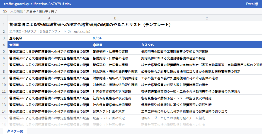Select title cell 警備業法による交通誘導警備への検定合格警備員の配置のやることリスト
Image resolution: width=262 pixels, height=134 pixels.
(x=135, y=25)
